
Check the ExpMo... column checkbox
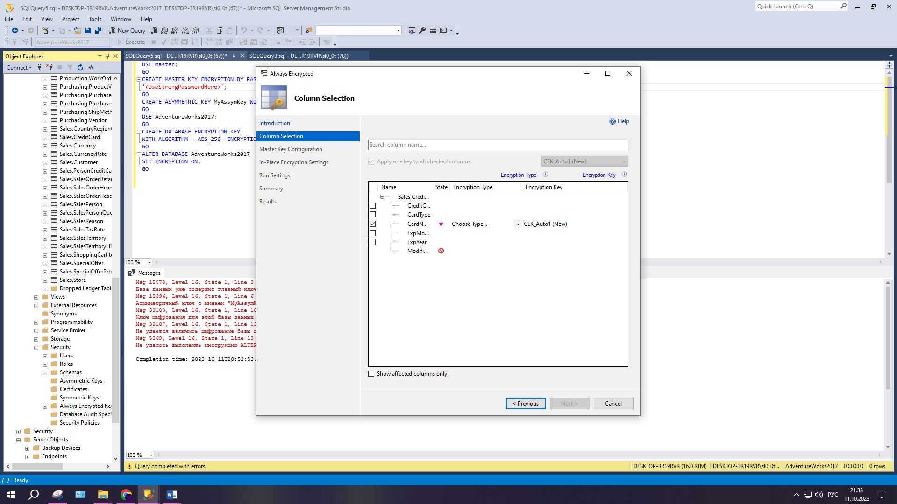tap(372, 233)
